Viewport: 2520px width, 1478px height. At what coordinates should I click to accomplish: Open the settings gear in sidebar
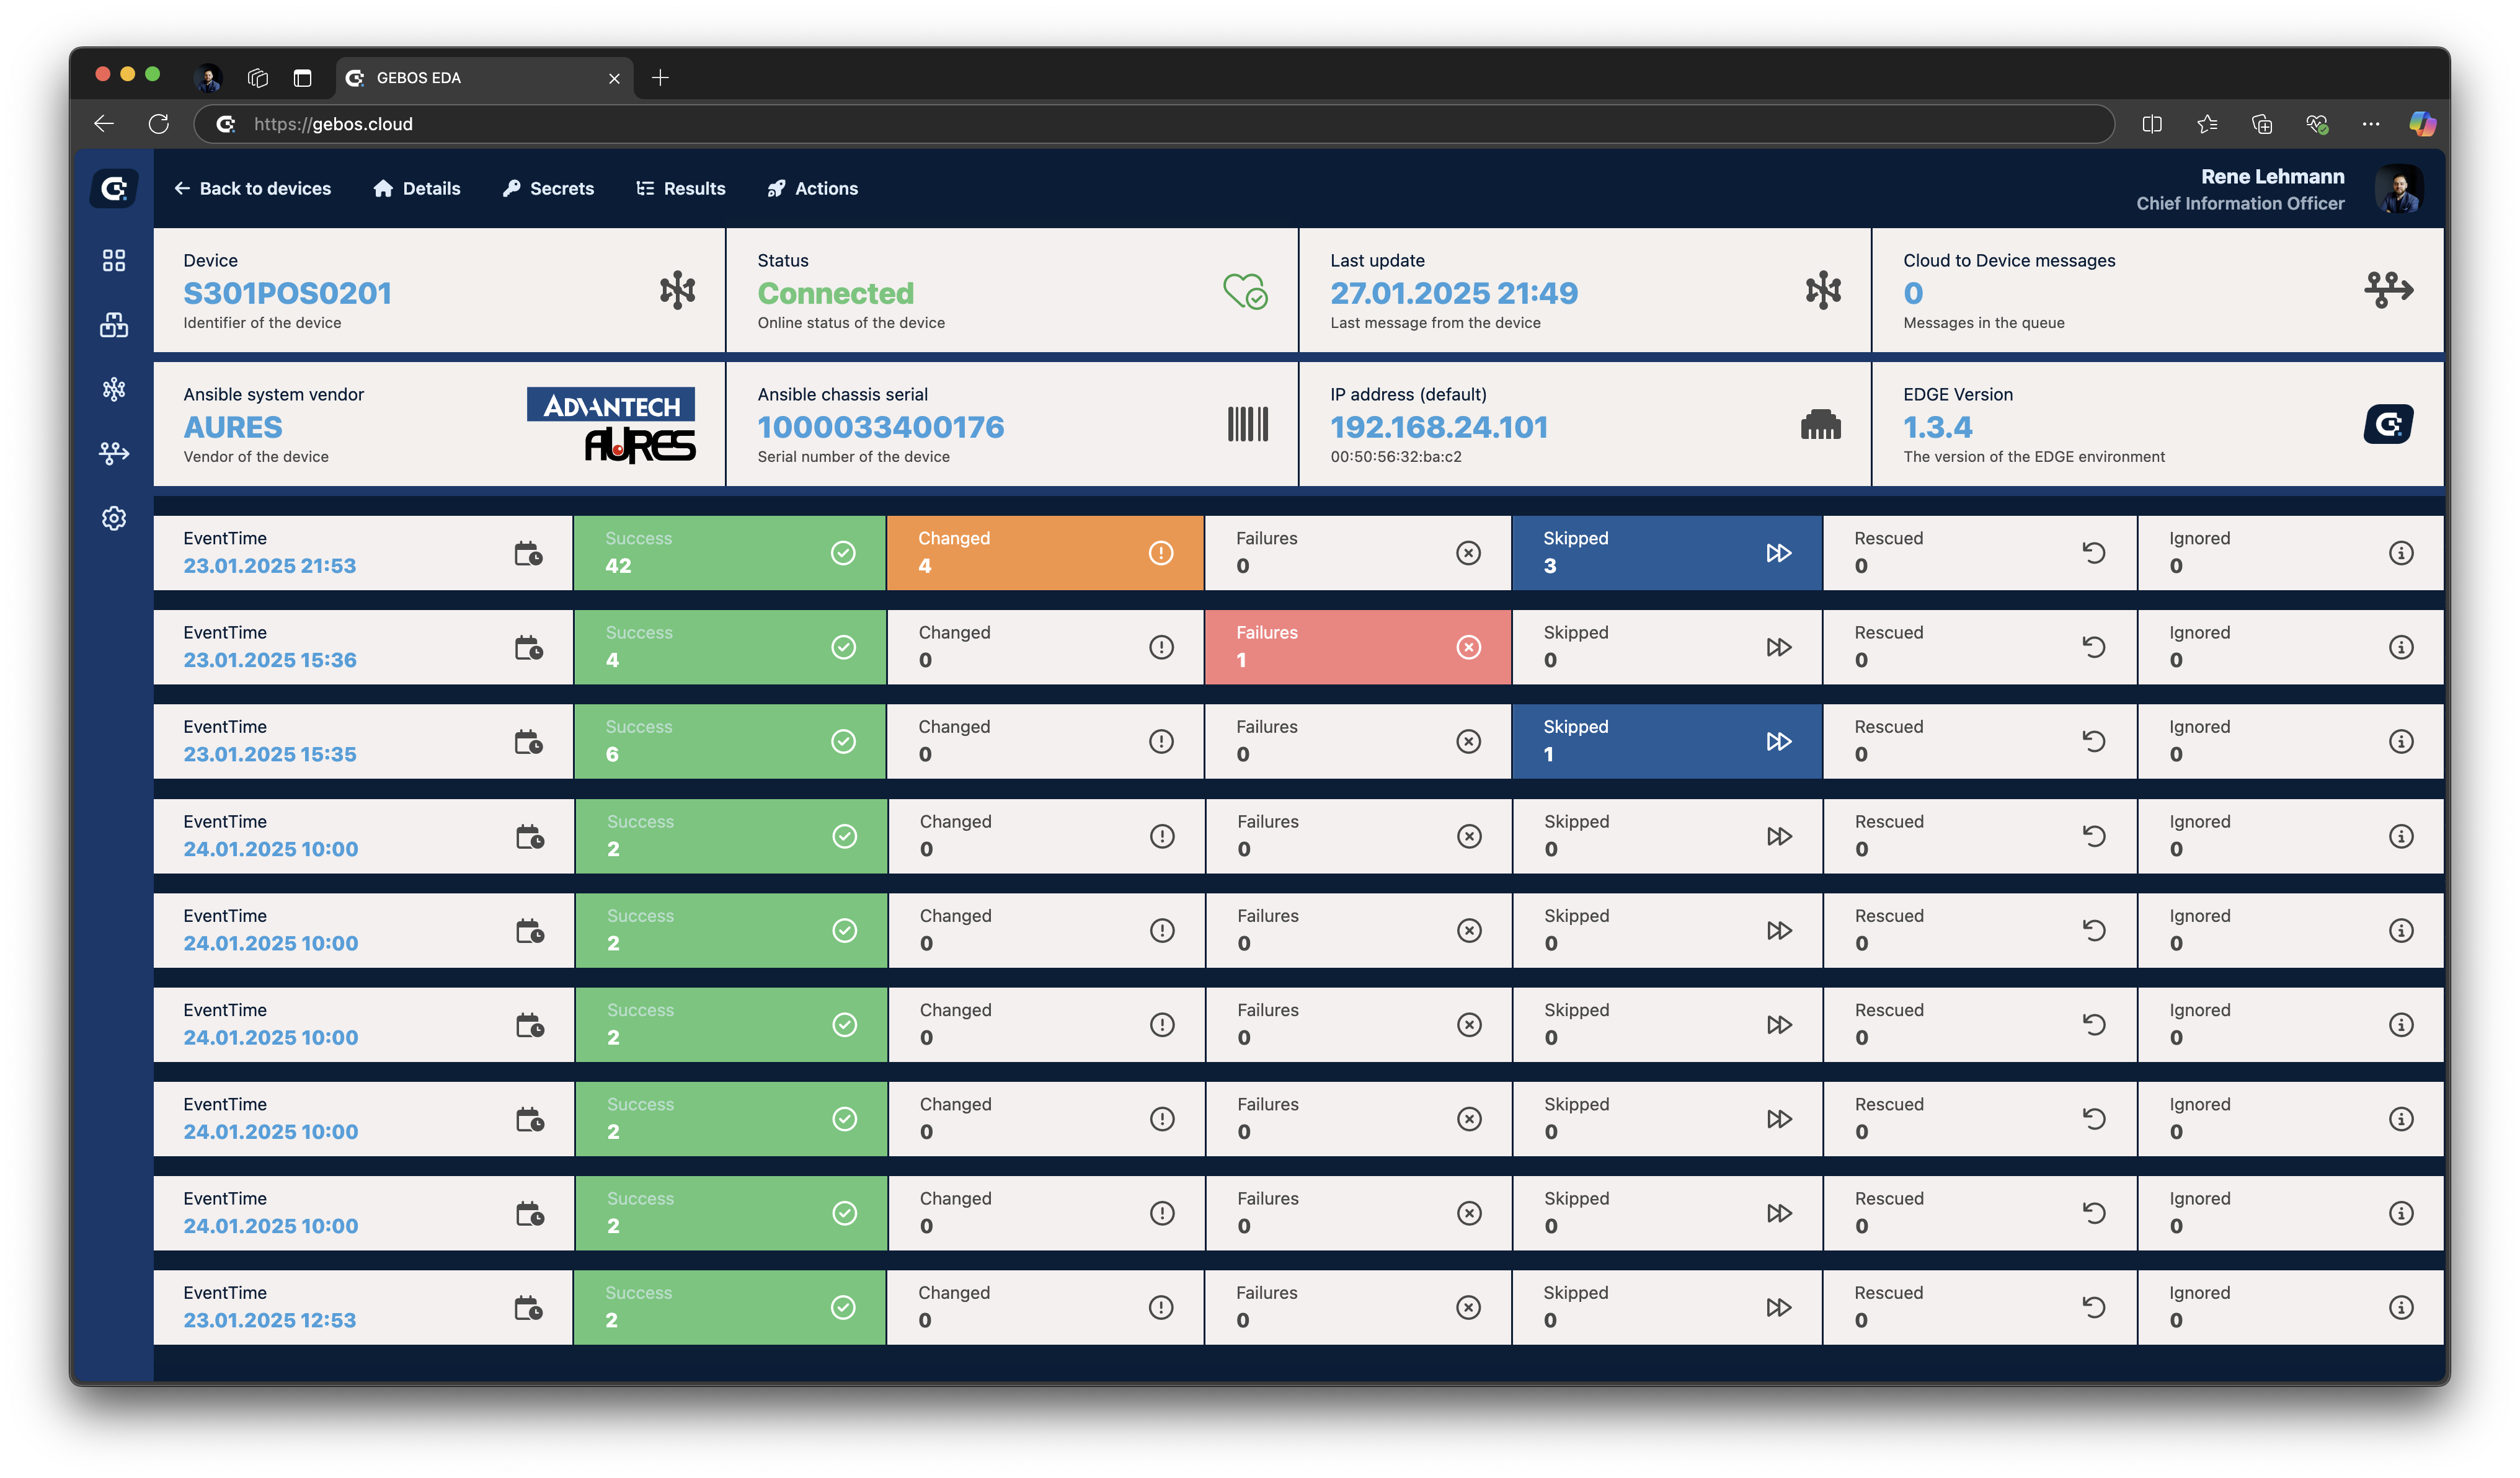(114, 518)
